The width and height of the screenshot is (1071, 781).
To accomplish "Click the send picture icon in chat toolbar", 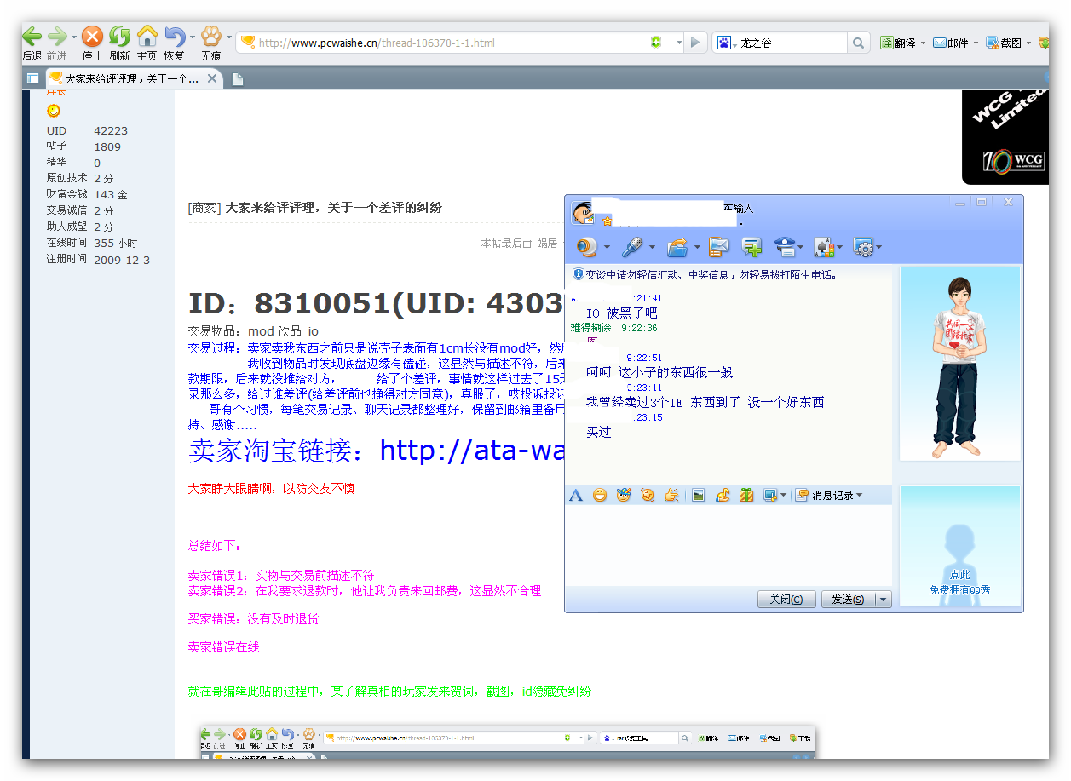I will coord(698,495).
